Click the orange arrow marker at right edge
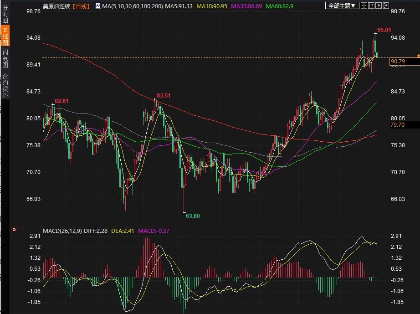The width and height of the screenshot is (420, 314). click(x=417, y=55)
